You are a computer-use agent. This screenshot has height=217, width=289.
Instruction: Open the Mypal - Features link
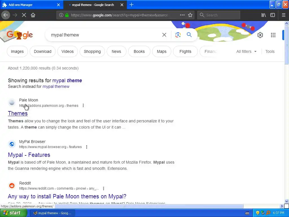[29, 155]
